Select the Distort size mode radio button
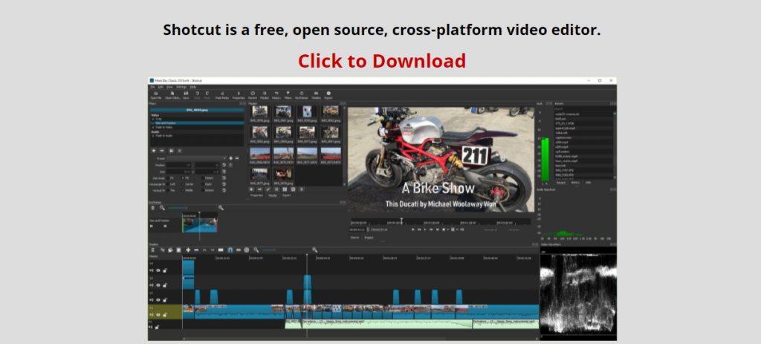 point(203,178)
